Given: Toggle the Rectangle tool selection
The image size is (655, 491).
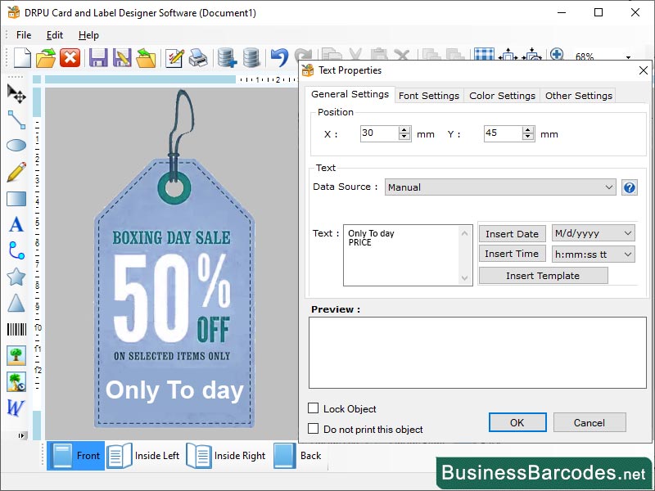Looking at the screenshot, I should (x=16, y=198).
